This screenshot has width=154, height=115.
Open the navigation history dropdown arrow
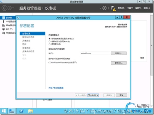(x=13, y=8)
